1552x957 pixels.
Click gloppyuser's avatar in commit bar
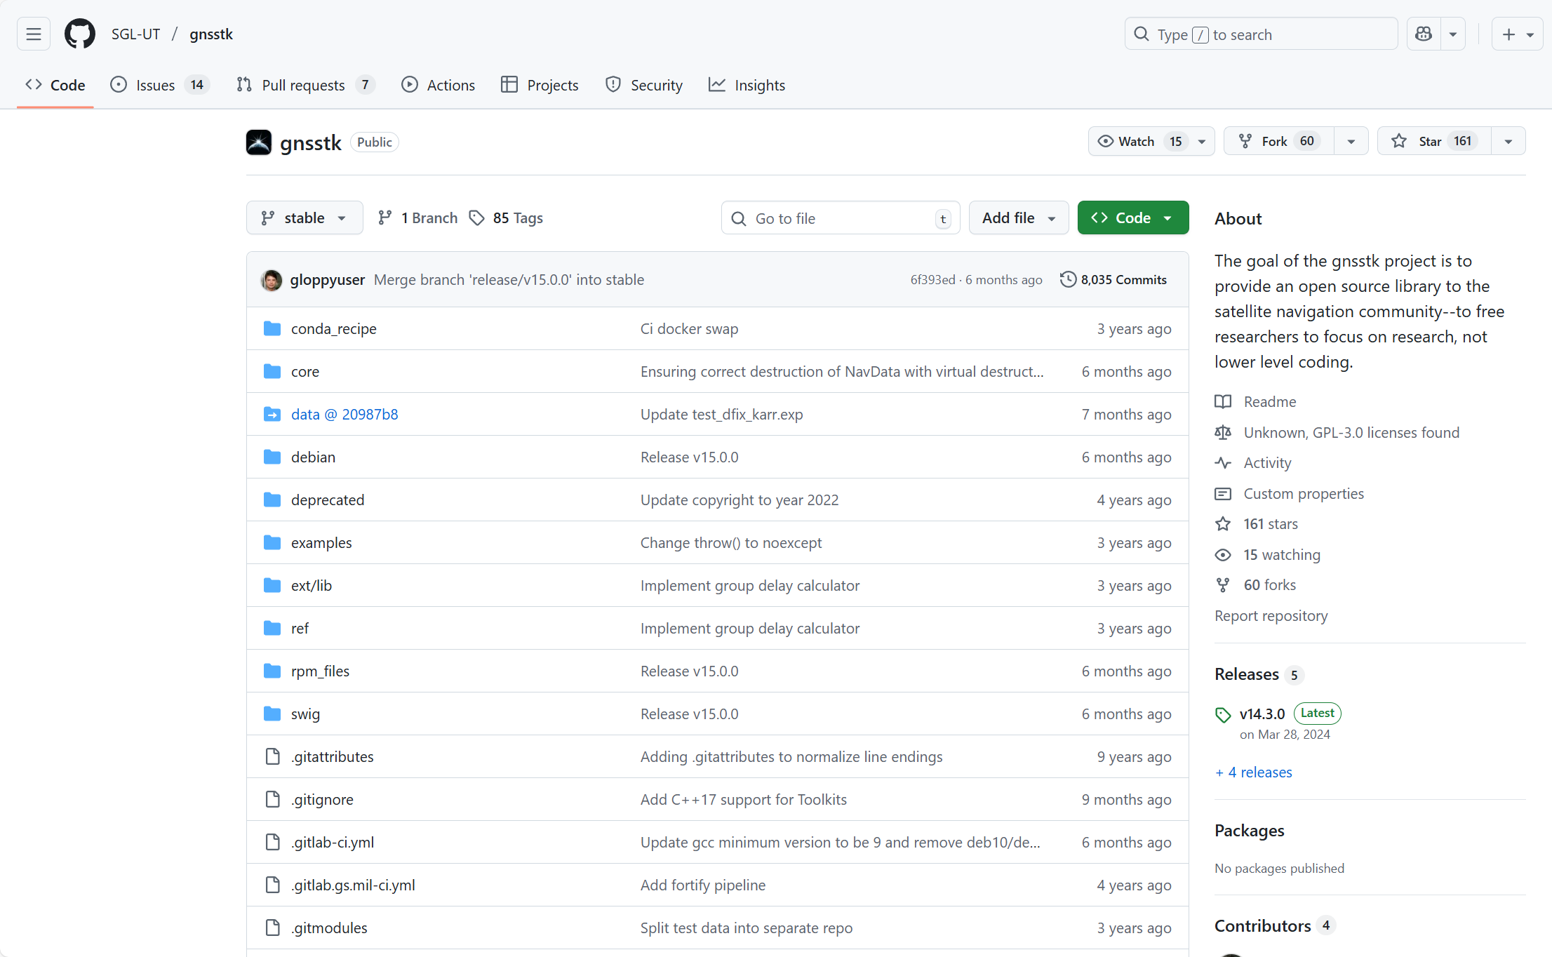click(x=272, y=280)
